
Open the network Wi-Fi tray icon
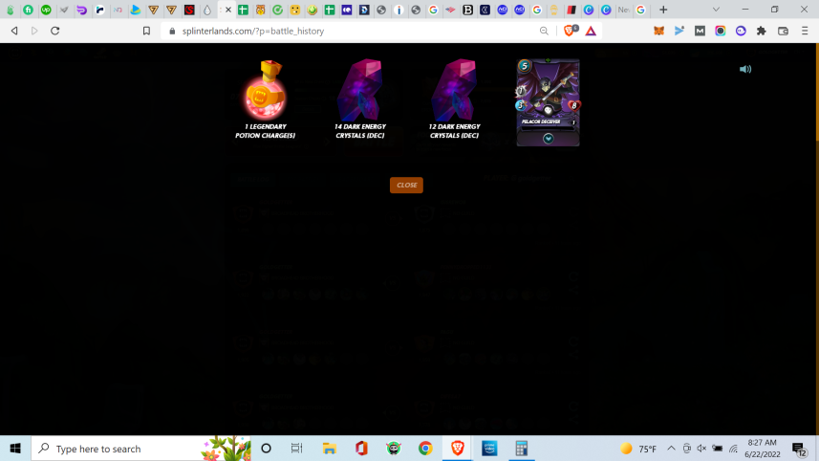733,449
